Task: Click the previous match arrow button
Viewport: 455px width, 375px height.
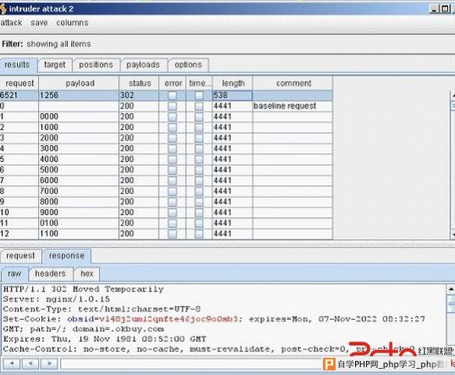Action: [x=30, y=363]
